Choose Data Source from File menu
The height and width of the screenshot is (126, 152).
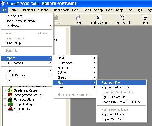pyautogui.click(x=27, y=16)
